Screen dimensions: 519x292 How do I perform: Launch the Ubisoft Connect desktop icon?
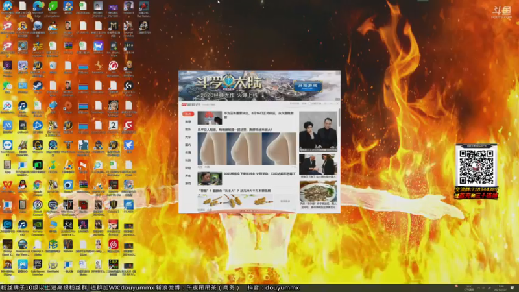click(x=38, y=205)
